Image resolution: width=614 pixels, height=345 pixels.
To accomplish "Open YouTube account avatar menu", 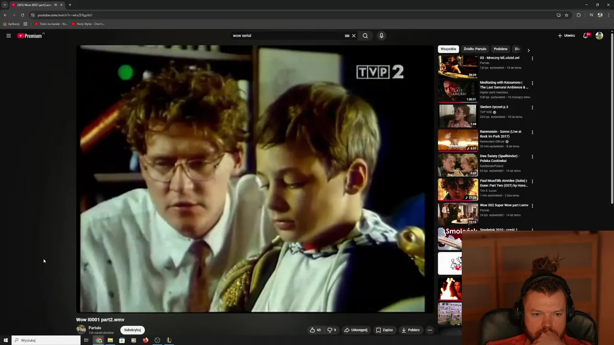I will [599, 35].
